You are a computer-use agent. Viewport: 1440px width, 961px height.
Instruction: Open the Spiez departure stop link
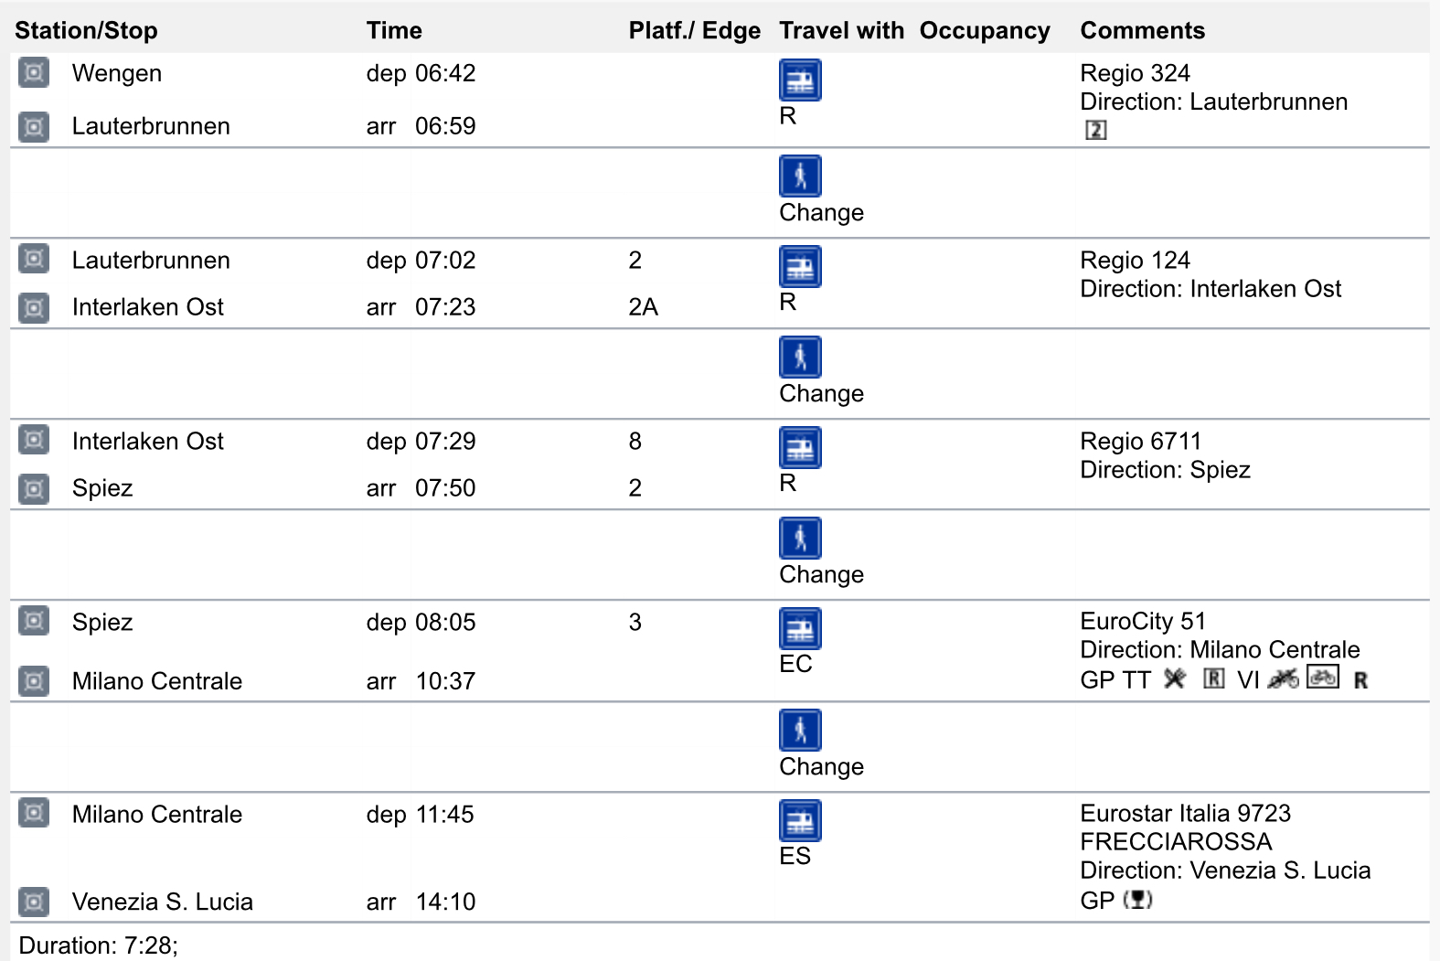[102, 623]
